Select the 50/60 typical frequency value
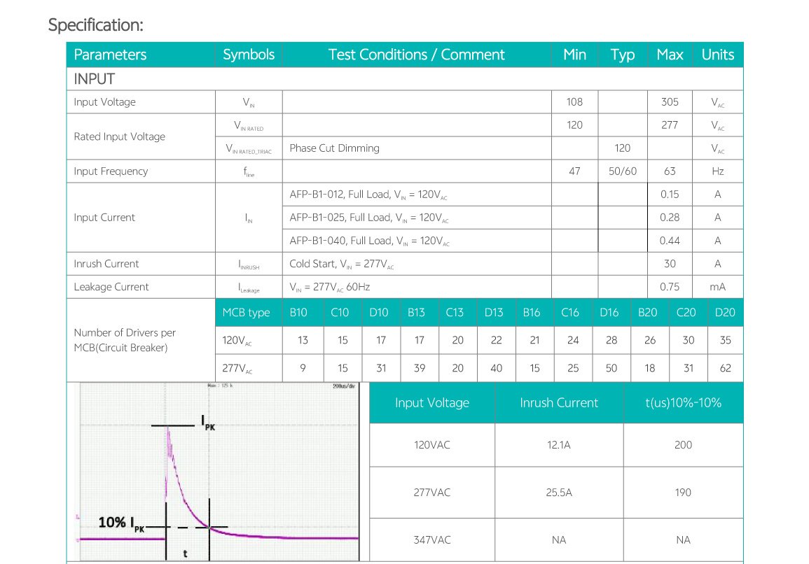The width and height of the screenshot is (809, 564). point(622,171)
